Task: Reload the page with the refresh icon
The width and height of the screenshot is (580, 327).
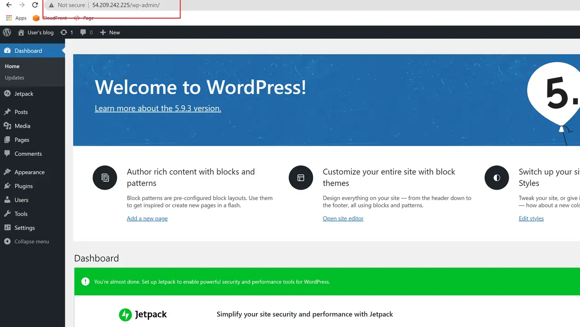Action: tap(35, 5)
